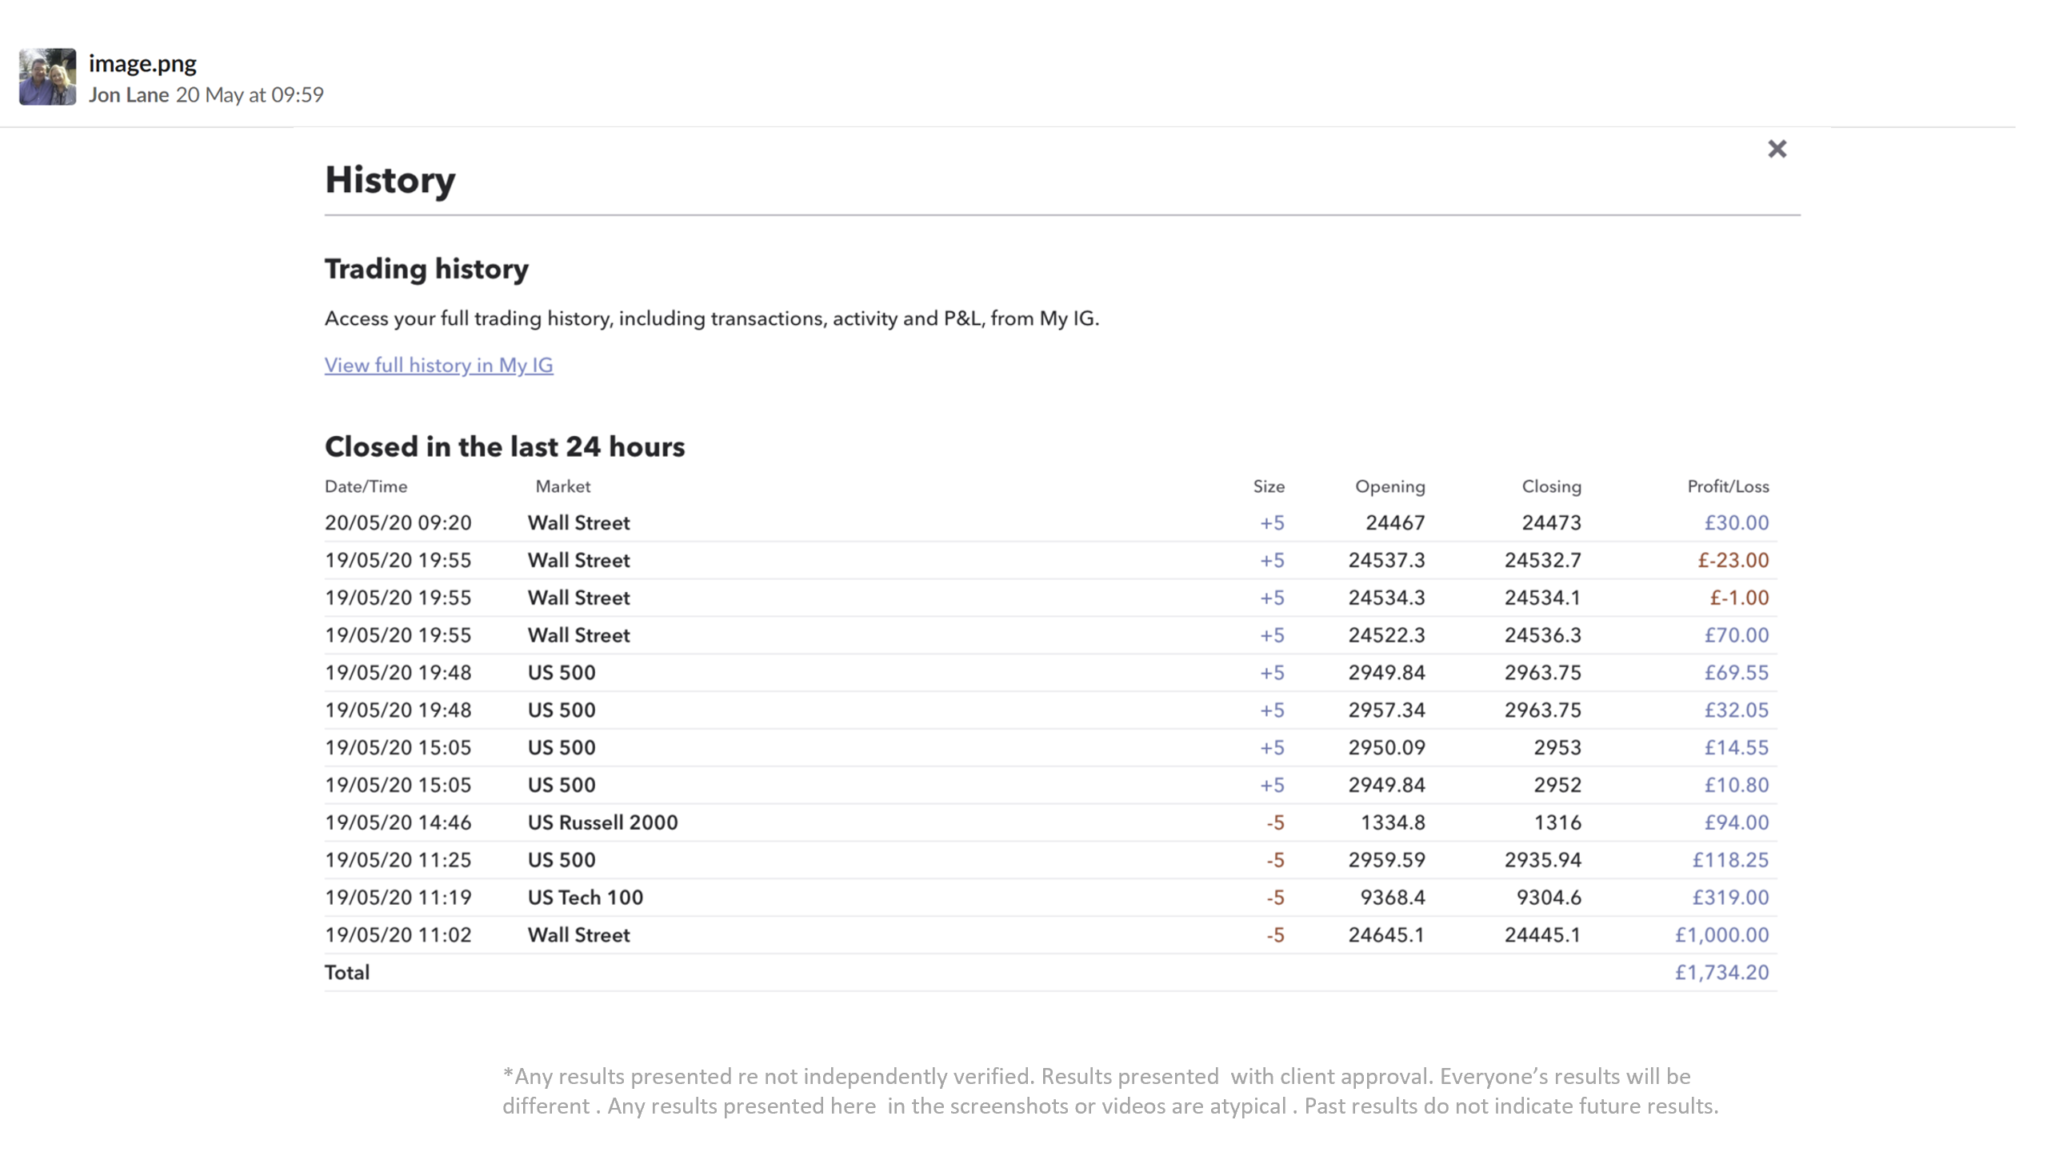Screen dimensions: 2051x1152
Task: Click the 20 May at 09:59 timestamp
Action: [250, 94]
